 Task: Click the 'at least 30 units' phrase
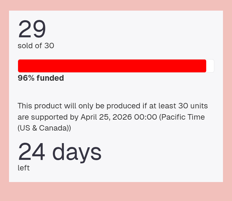coord(179,106)
